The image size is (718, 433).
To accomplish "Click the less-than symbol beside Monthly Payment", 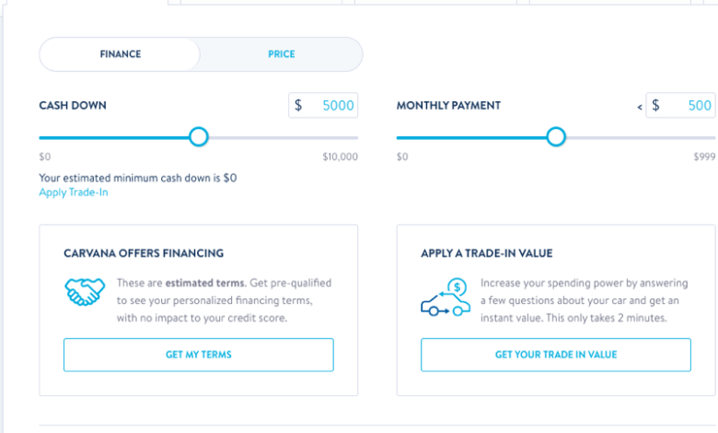I will (640, 107).
